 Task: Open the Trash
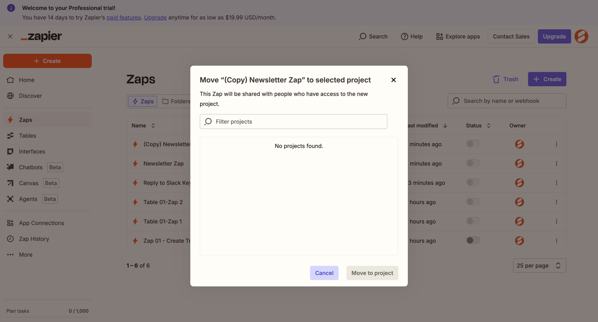[x=505, y=79]
